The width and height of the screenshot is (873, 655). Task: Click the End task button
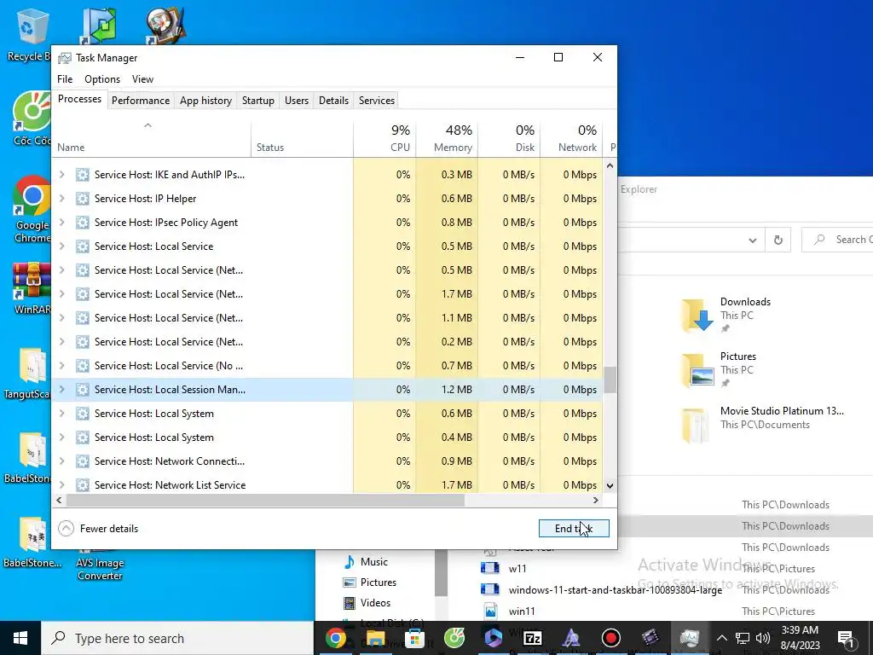click(574, 529)
